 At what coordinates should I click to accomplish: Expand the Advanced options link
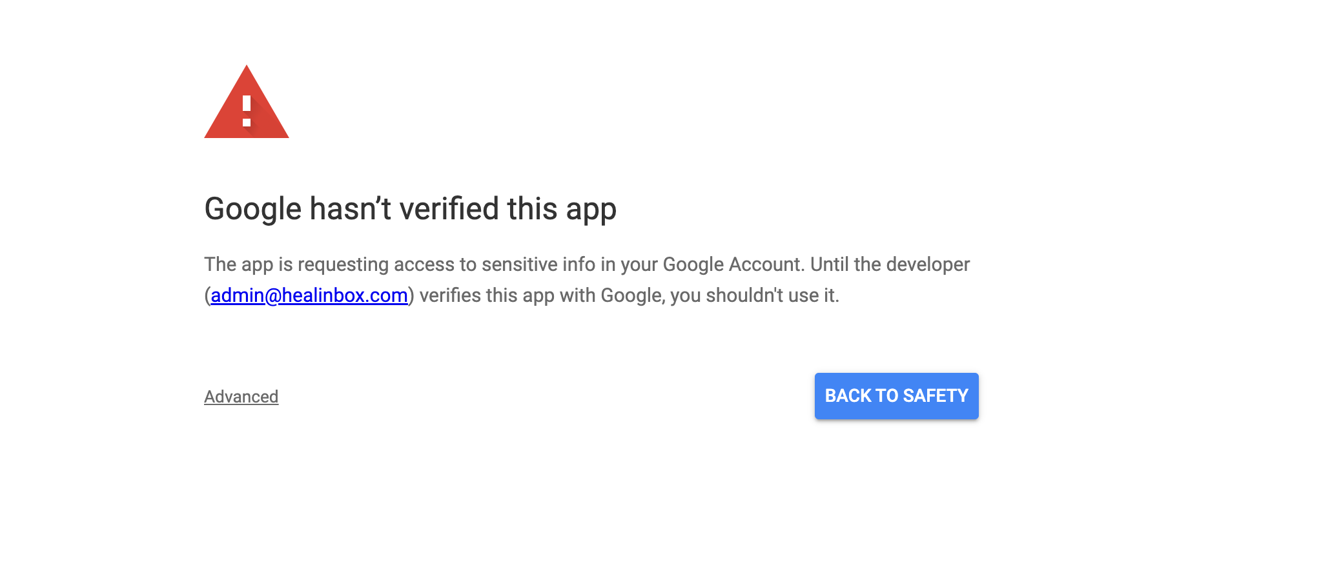(241, 397)
